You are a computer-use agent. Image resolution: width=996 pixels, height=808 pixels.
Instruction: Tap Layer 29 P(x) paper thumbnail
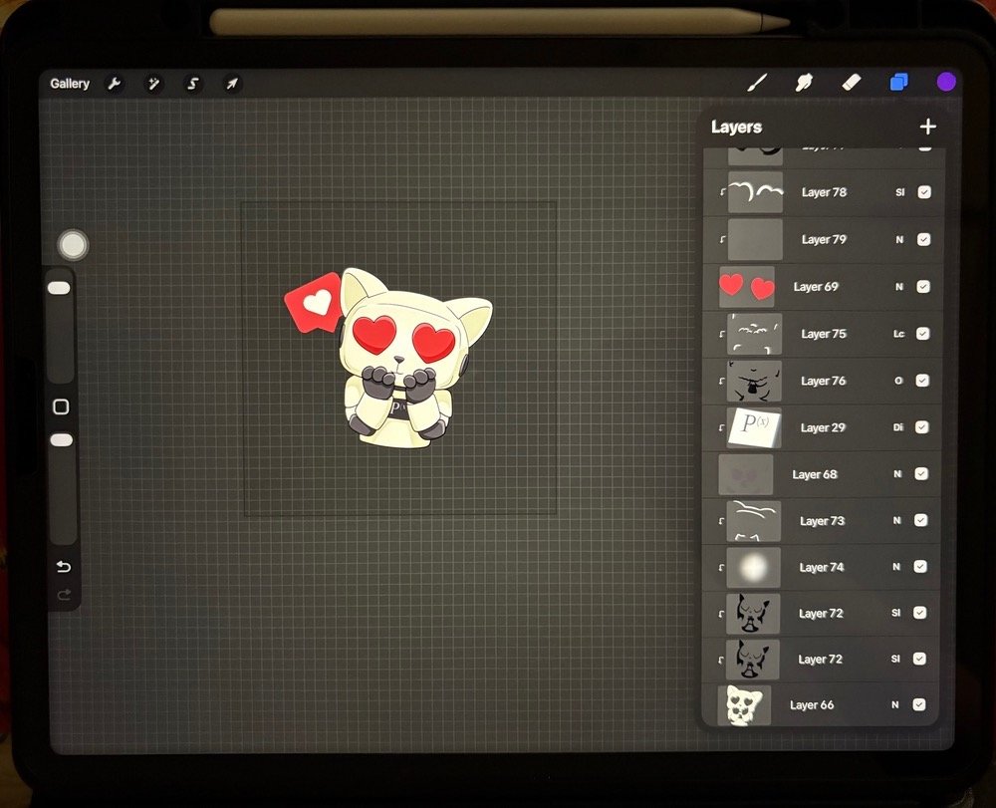754,427
